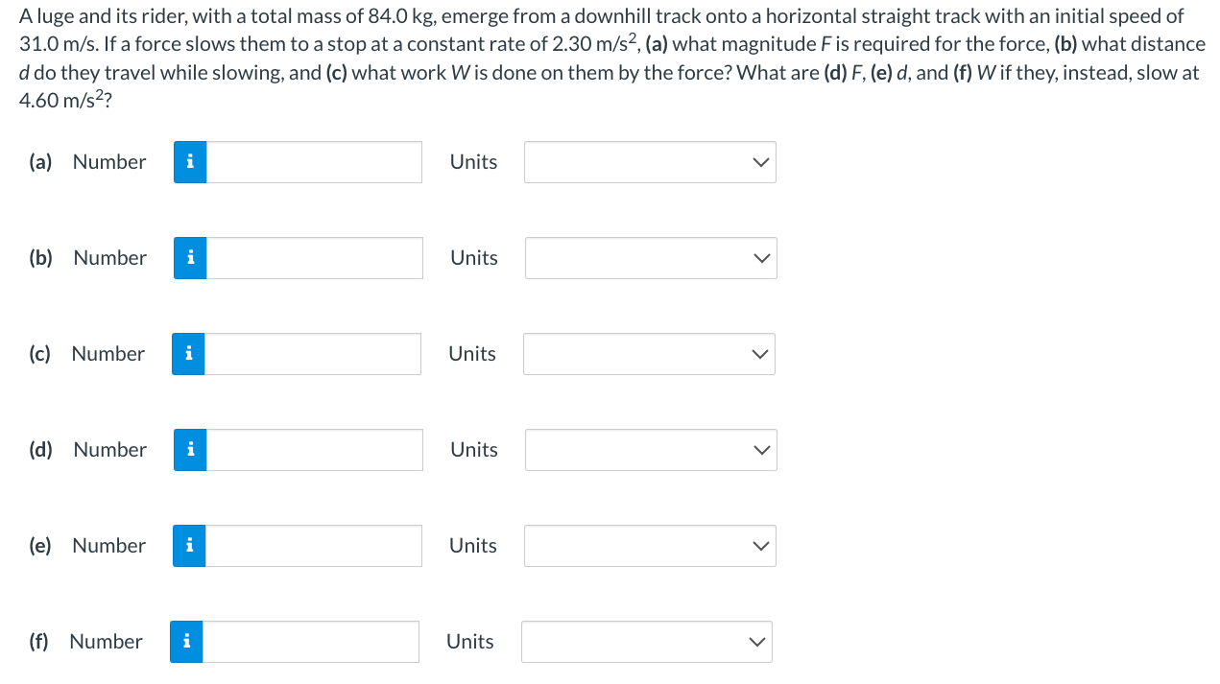Focus the Number field for part (b)
Viewport: 1220px width, 684px height.
click(315, 258)
